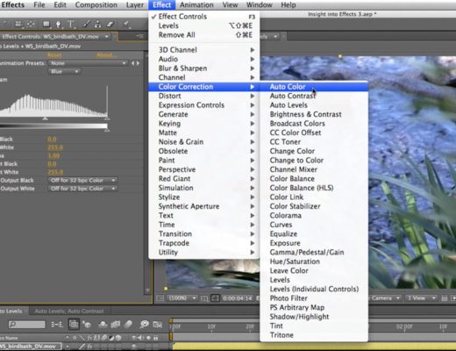Click the Region of Interest icon in viewer

point(215,298)
